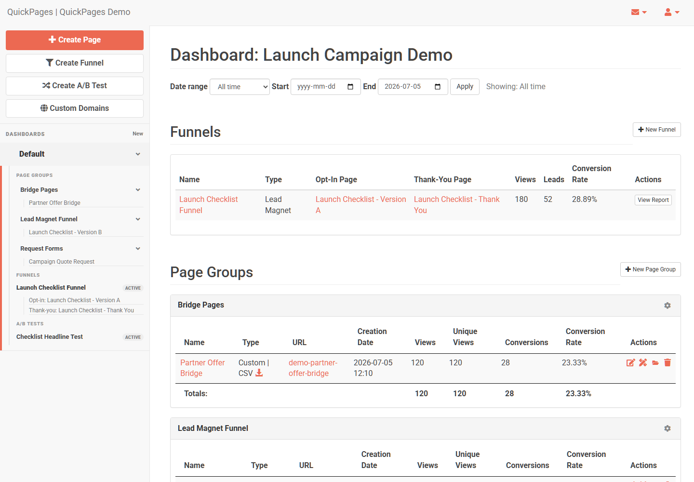Click the New Page Group button
Image resolution: width=694 pixels, height=482 pixels.
tap(650, 269)
